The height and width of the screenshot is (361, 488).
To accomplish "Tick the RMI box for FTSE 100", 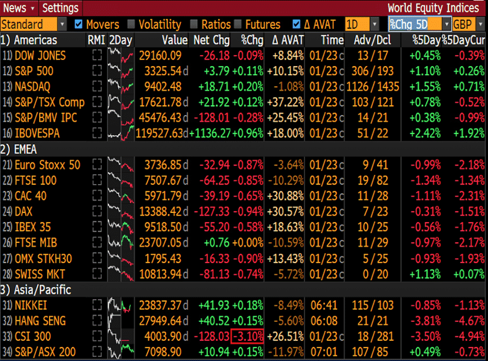I will tap(97, 180).
